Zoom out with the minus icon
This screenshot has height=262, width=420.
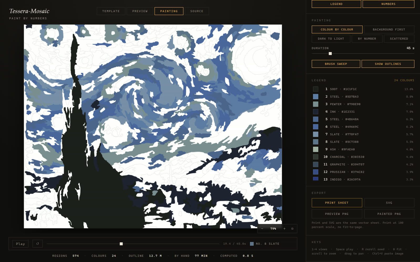coord(262,229)
